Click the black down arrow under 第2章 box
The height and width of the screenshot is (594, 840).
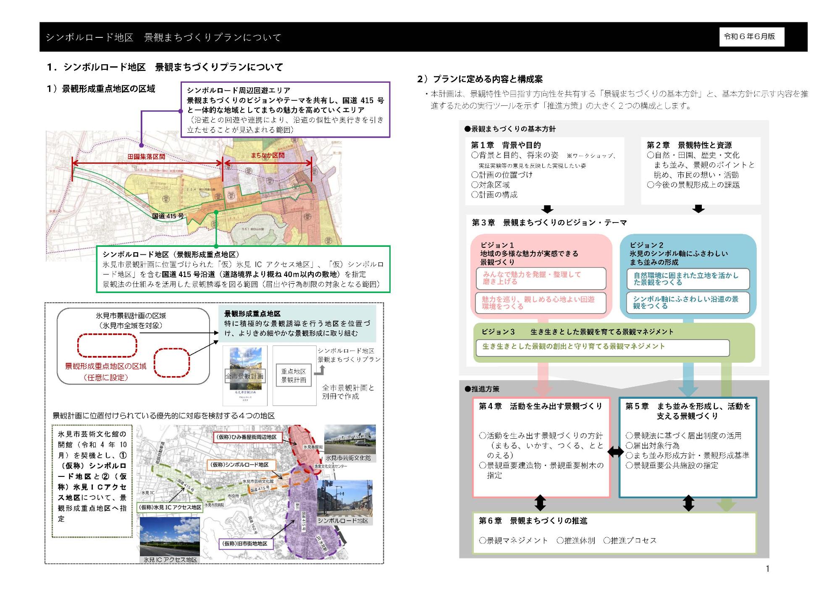tap(698, 209)
